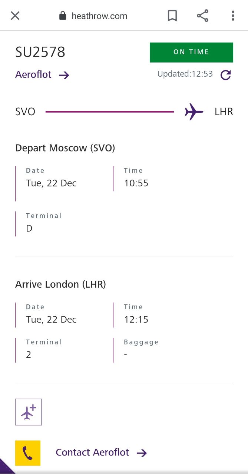Click the ON TIME status badge

coord(191,52)
